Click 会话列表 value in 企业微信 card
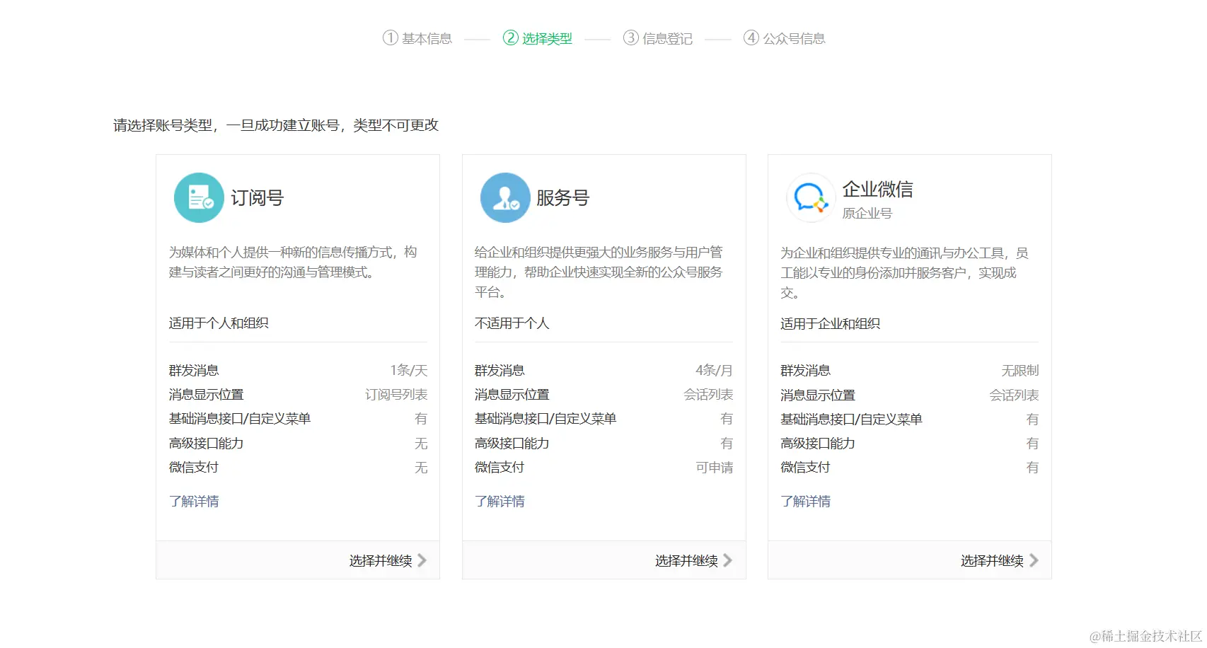Image resolution: width=1207 pixels, height=648 pixels. coord(1014,395)
